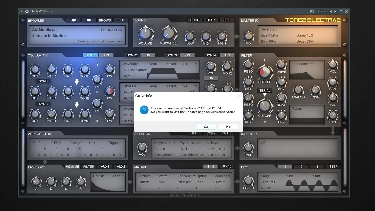The height and width of the screenshot is (211, 375).
Task: Toggle the ON button below the mixer VOL knob
Action: [x=211, y=78]
